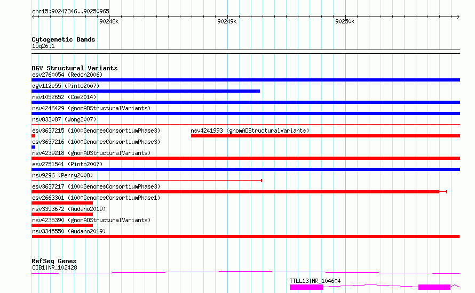475x293 pixels.
Task: Open the RefSeq Genes track title
Action: (54, 261)
